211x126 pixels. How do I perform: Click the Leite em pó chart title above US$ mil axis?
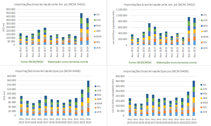(x=50, y=4)
